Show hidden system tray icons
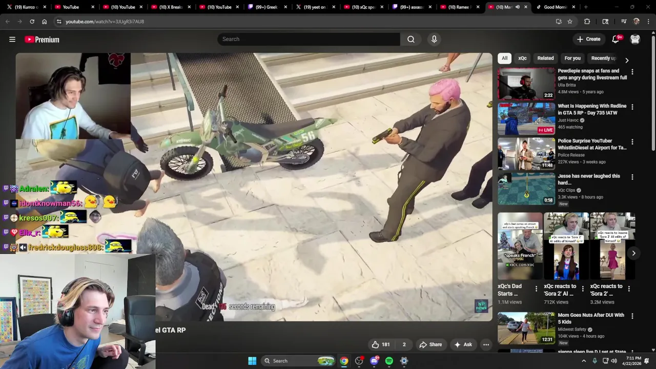Screen dimensions: 656x369 (584, 361)
